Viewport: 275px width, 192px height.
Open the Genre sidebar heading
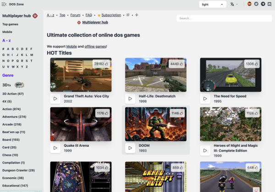click(x=8, y=75)
